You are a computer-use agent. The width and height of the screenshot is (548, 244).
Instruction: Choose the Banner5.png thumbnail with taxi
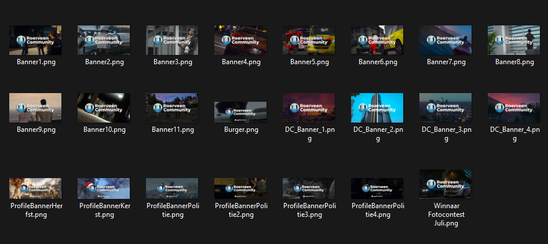tap(309, 40)
